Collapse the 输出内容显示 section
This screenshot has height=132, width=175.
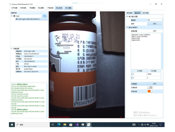click(127, 27)
